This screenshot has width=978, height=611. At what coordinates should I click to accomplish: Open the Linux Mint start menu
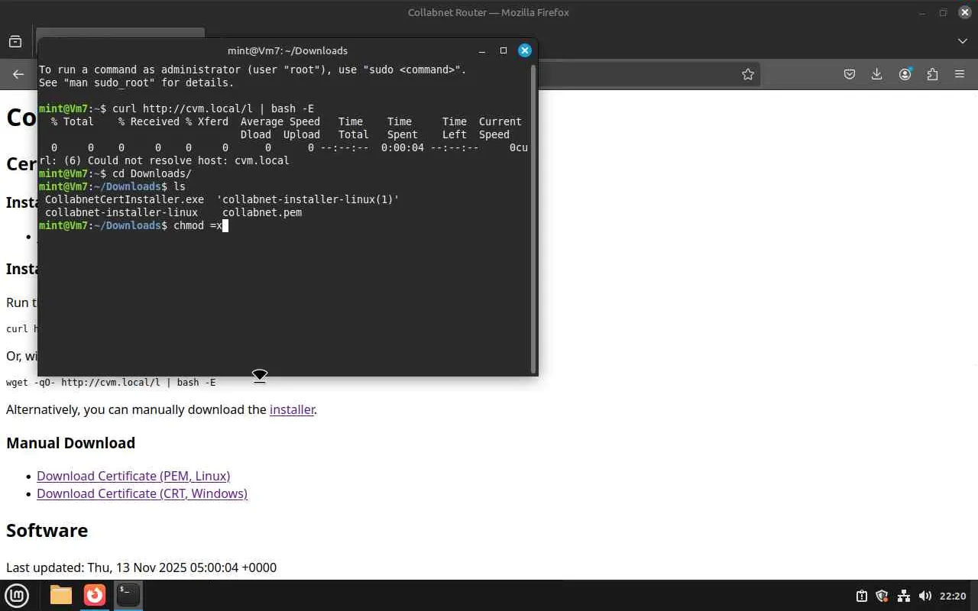[17, 595]
